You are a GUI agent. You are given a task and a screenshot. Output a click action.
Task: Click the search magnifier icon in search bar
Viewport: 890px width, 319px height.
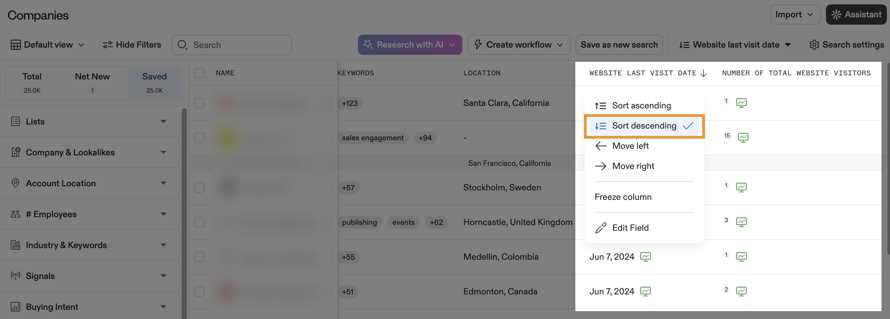182,44
